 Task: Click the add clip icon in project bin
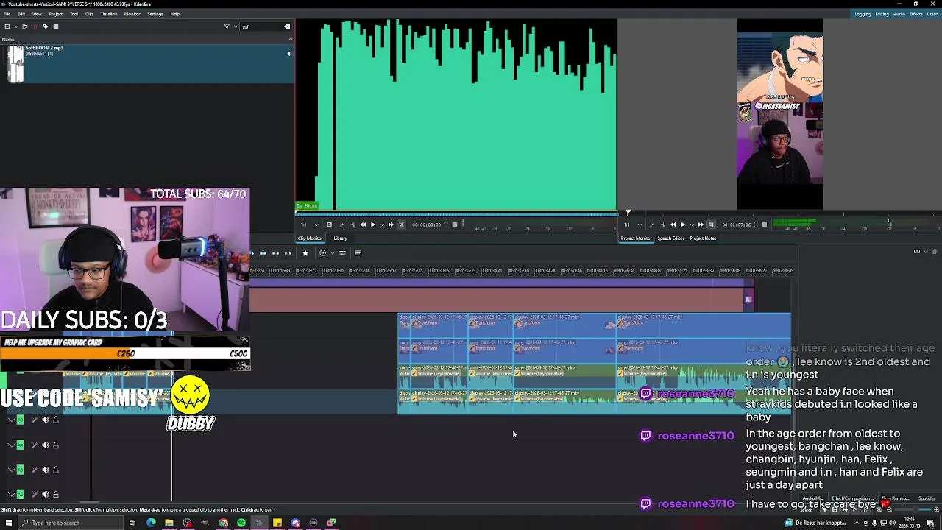coord(7,26)
